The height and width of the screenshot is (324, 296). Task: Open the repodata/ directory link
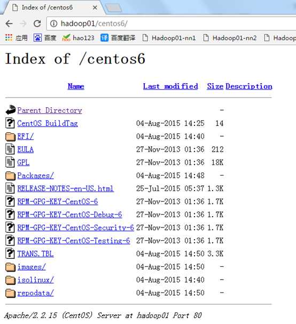point(36,293)
